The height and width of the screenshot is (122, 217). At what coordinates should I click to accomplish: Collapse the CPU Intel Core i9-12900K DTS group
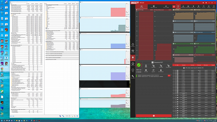coord(213,68)
